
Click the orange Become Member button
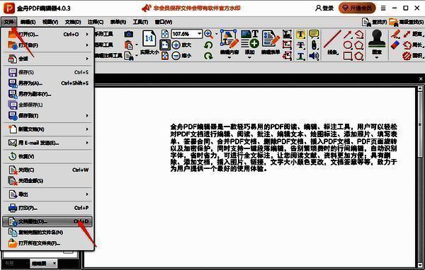coord(357,8)
